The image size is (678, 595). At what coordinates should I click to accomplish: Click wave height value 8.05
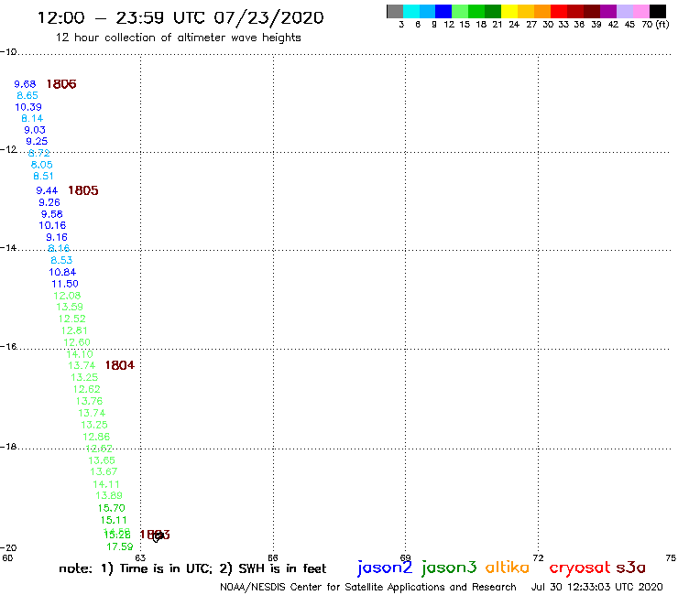[42, 165]
